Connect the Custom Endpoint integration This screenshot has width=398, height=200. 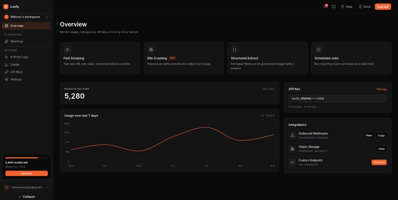(379, 162)
